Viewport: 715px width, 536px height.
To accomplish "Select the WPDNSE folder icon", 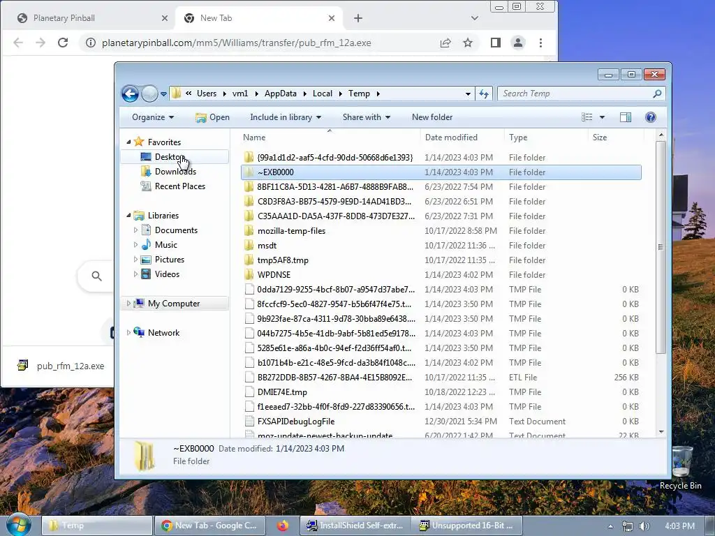I will 249,274.
